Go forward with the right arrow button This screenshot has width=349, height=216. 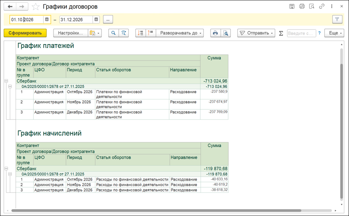[22, 7]
